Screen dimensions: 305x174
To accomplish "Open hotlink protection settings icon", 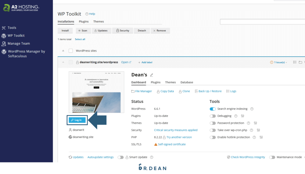I will pos(261,137).
